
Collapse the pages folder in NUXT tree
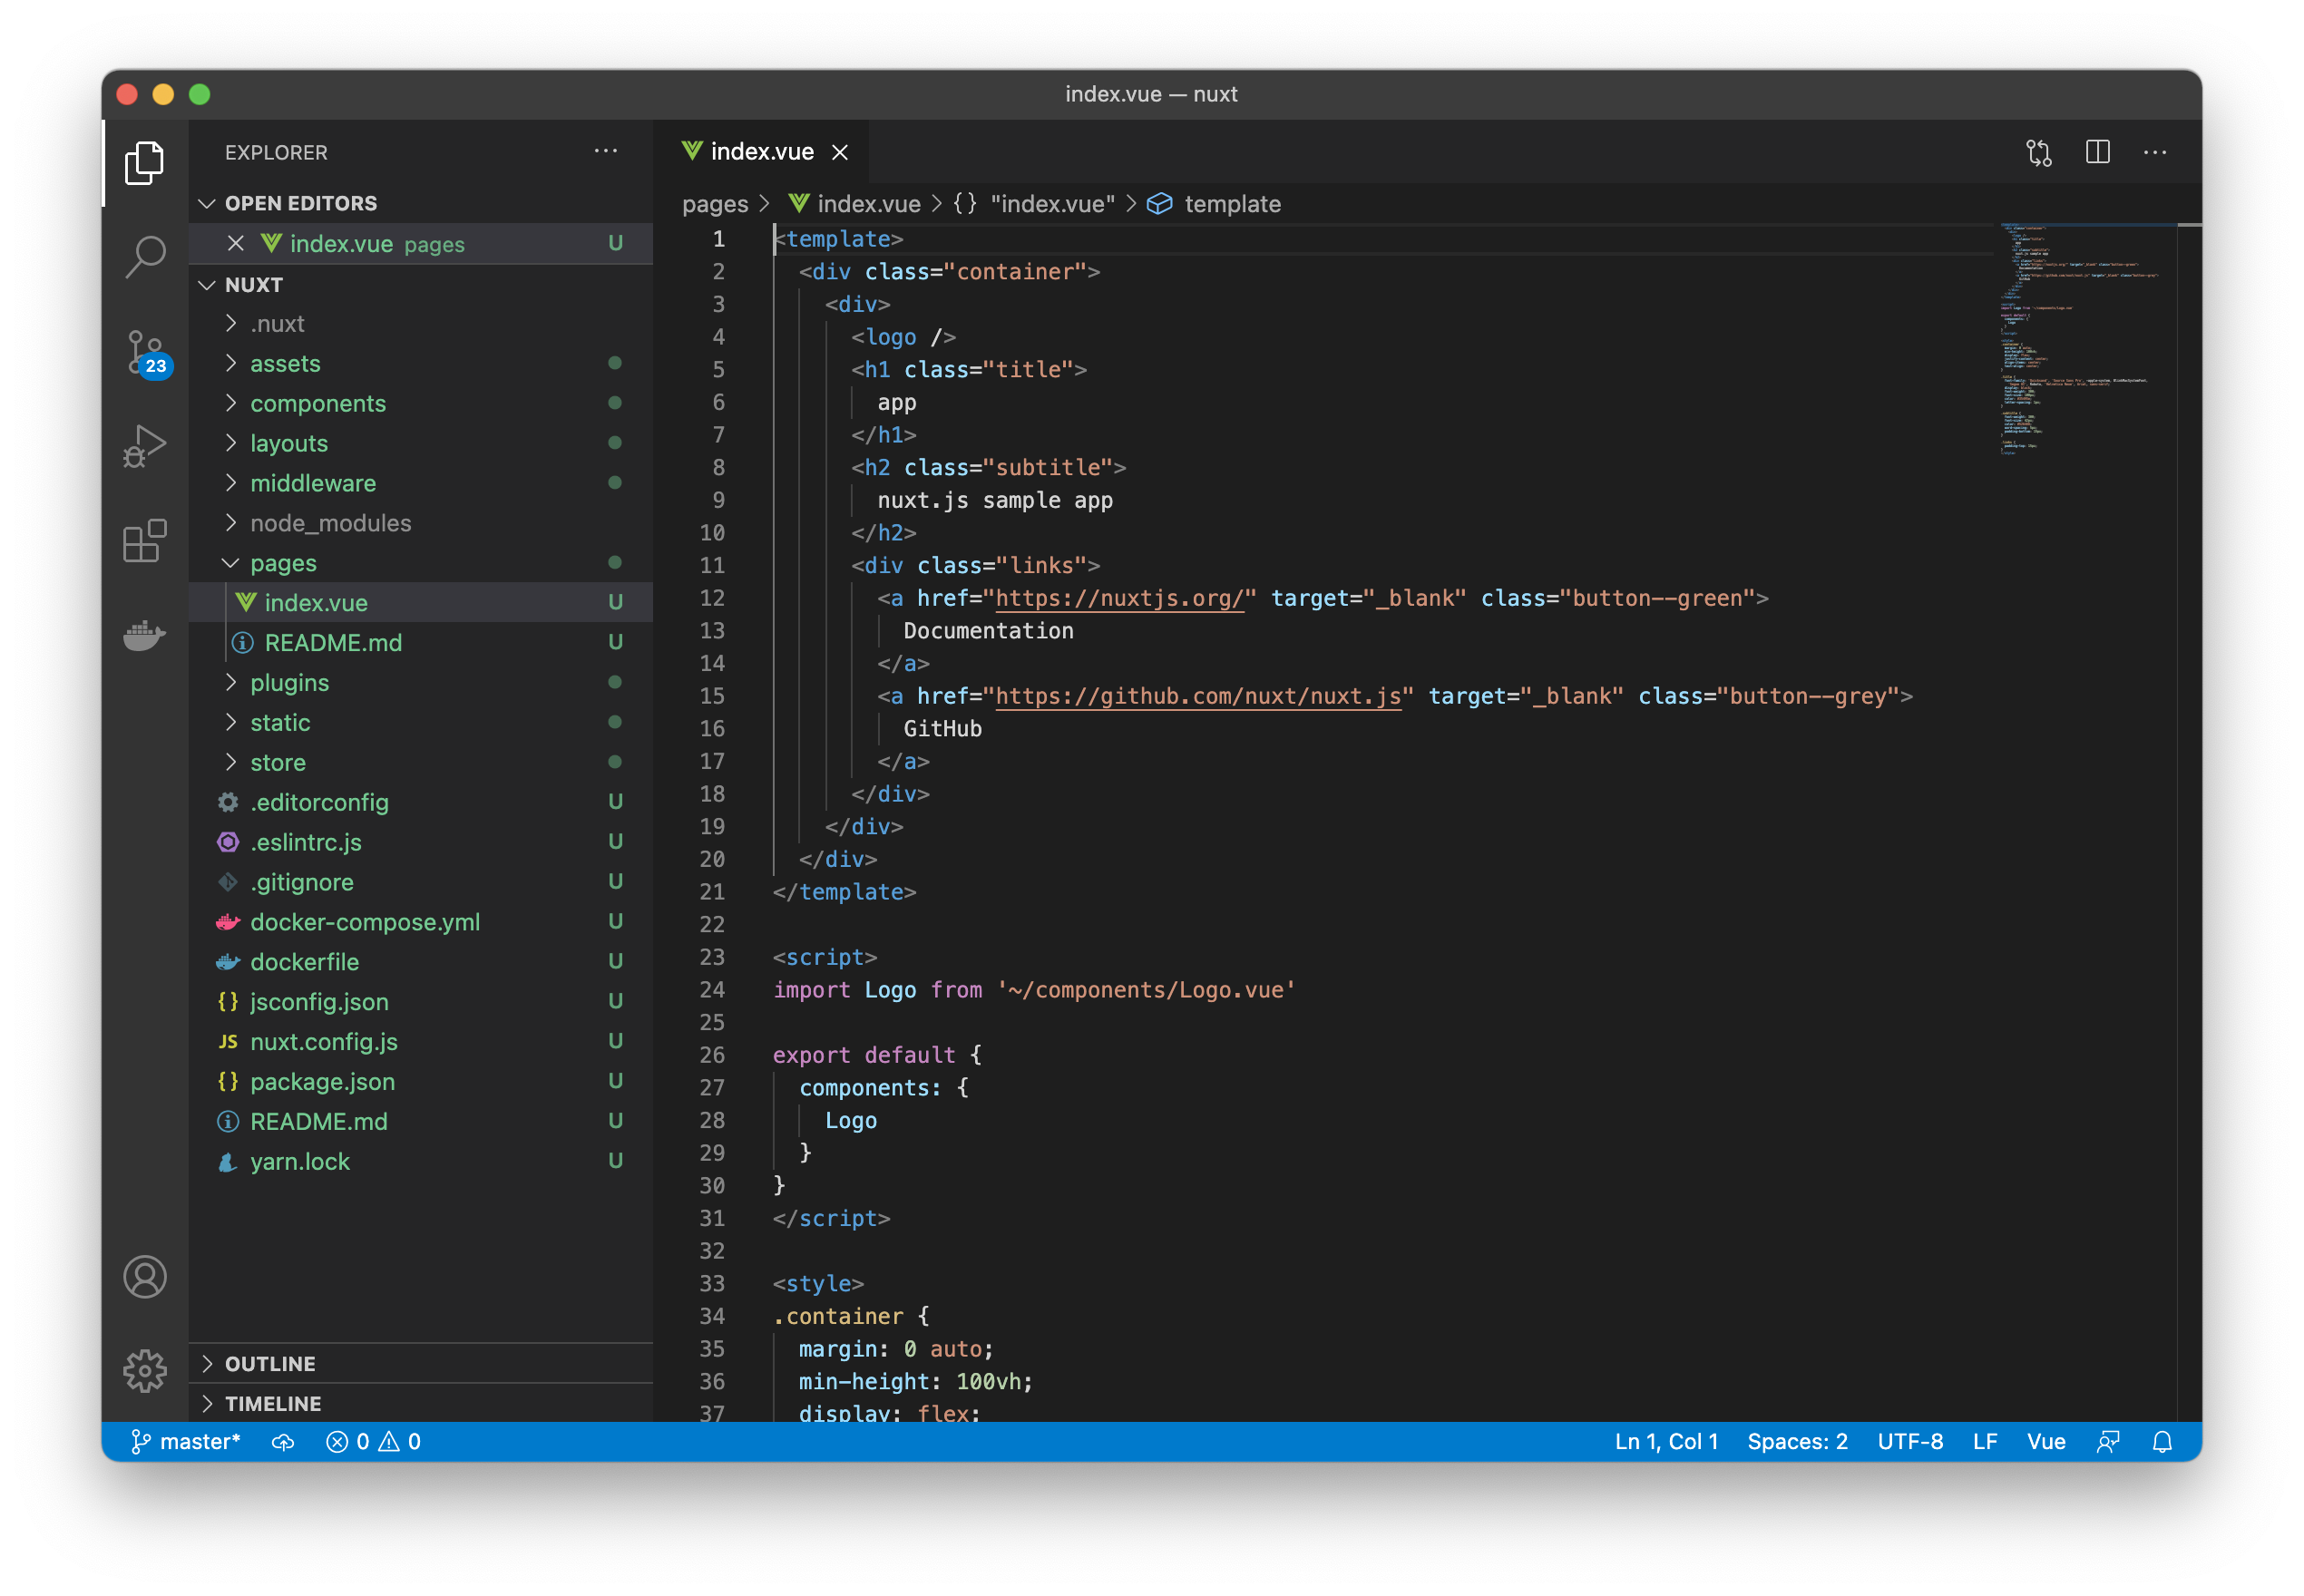coord(229,561)
